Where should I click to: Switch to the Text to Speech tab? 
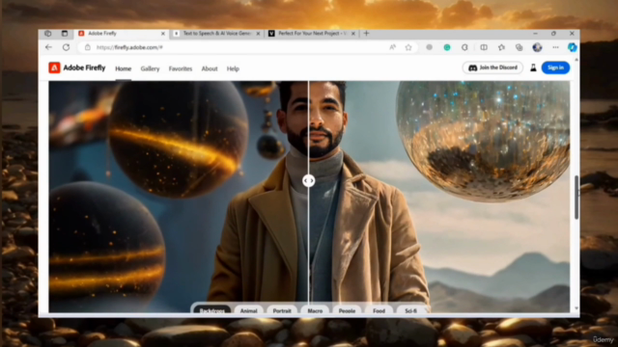point(216,34)
